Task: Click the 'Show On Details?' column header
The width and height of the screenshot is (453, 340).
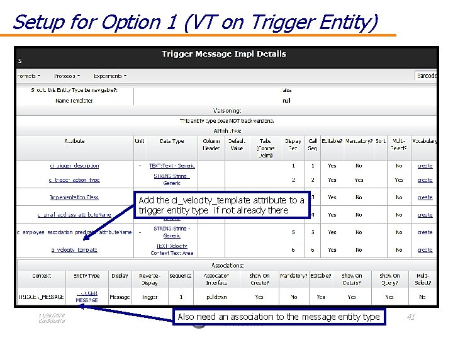Action: 352,280
